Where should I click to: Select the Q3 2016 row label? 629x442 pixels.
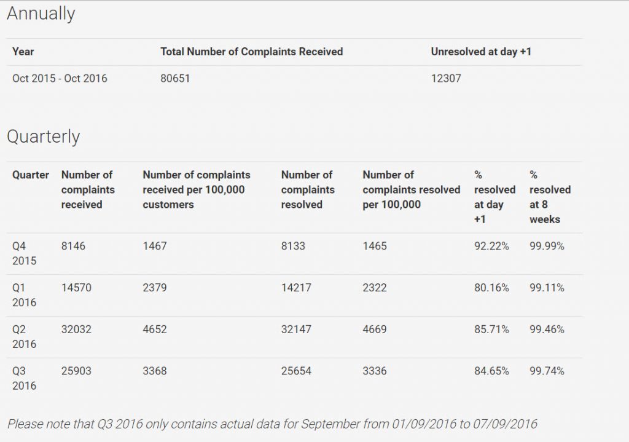[24, 379]
